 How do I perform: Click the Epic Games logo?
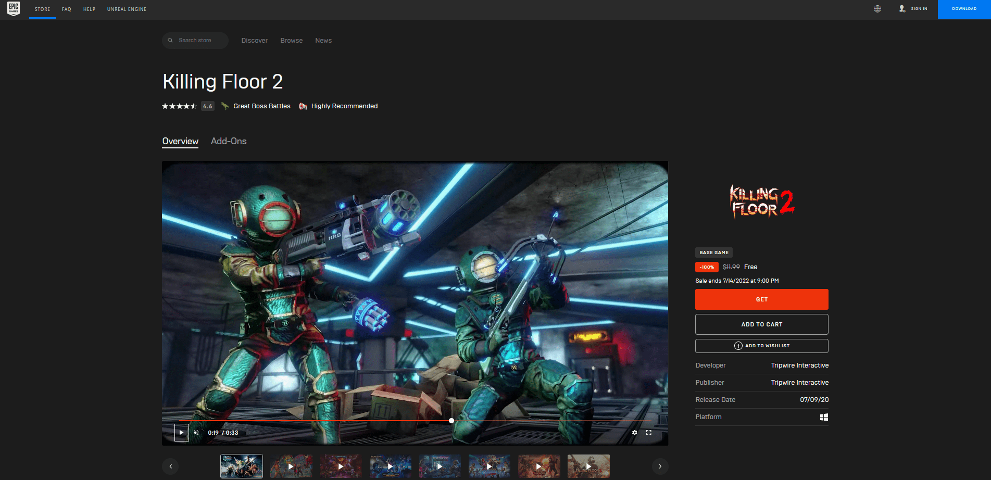click(x=14, y=9)
